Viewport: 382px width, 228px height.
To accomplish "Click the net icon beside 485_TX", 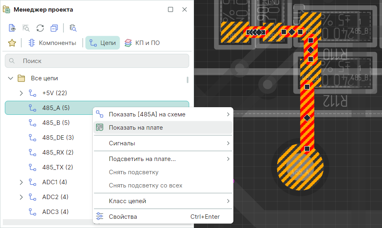I will pos(33,167).
